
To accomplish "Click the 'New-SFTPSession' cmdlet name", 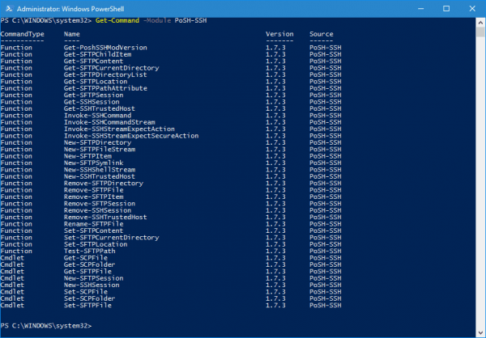I will pyautogui.click(x=94, y=279).
